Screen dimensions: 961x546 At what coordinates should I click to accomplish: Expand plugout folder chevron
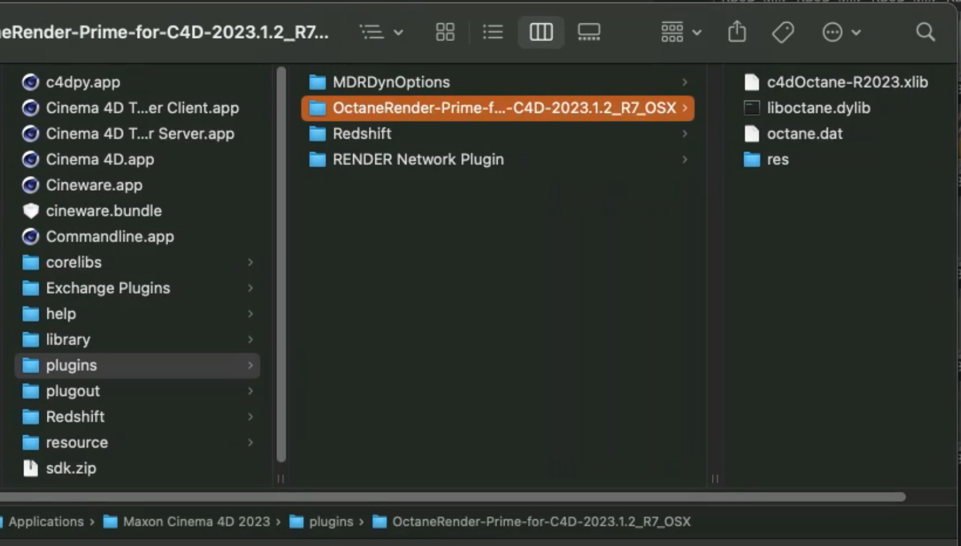pyautogui.click(x=250, y=391)
